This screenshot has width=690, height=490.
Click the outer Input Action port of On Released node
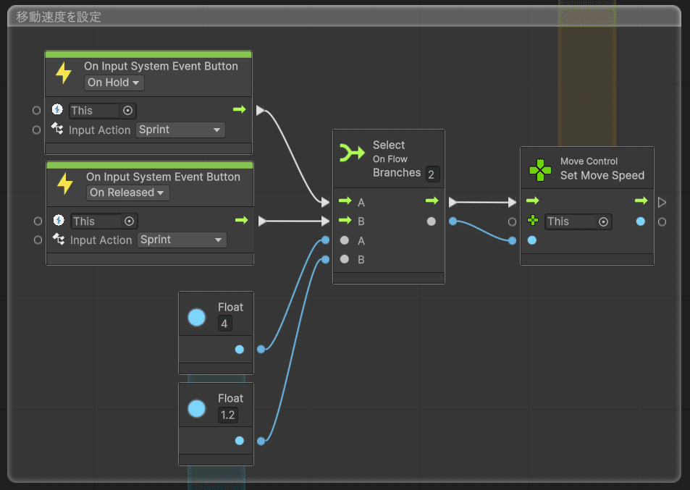pyautogui.click(x=38, y=240)
